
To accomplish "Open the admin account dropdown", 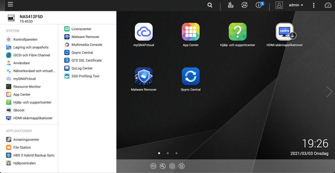I will pos(296,5).
